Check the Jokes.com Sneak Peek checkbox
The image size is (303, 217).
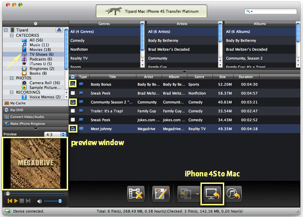(x=73, y=120)
